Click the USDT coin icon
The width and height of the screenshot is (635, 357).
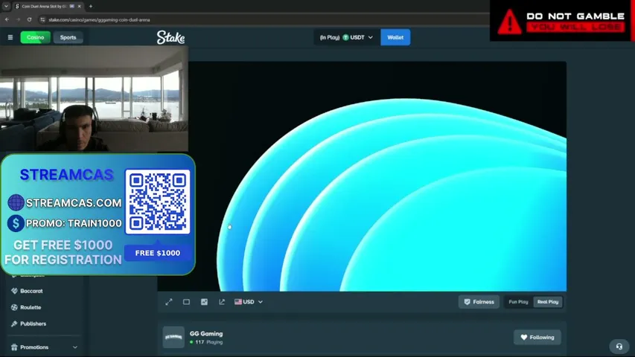pyautogui.click(x=345, y=37)
